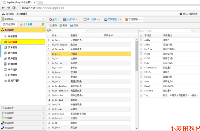The width and height of the screenshot is (200, 131).
Task: Close the 字段管理 tab
Action: click(x=141, y=20)
